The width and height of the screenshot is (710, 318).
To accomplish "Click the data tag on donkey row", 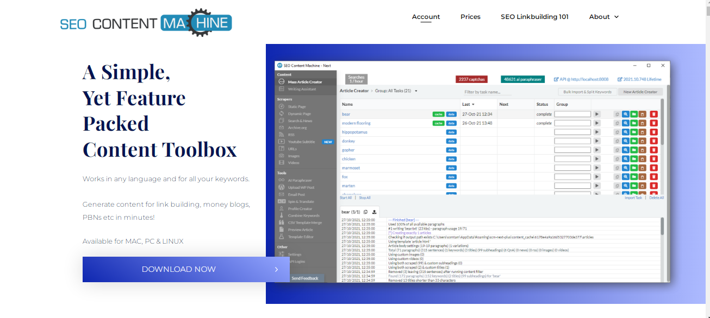I will tap(451, 141).
